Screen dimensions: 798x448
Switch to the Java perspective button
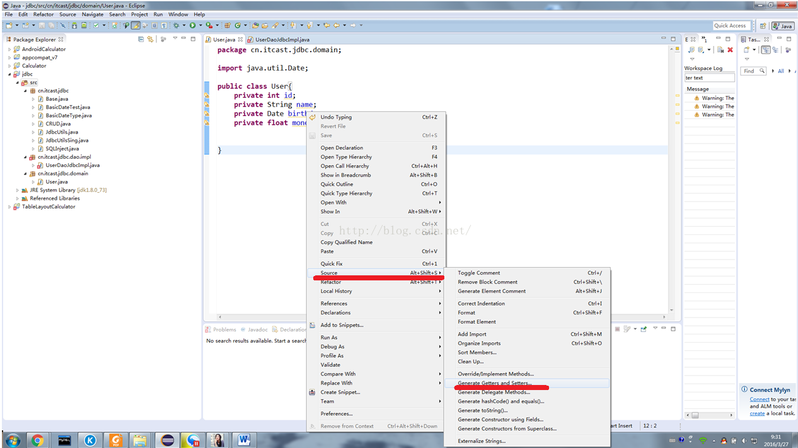tap(783, 26)
